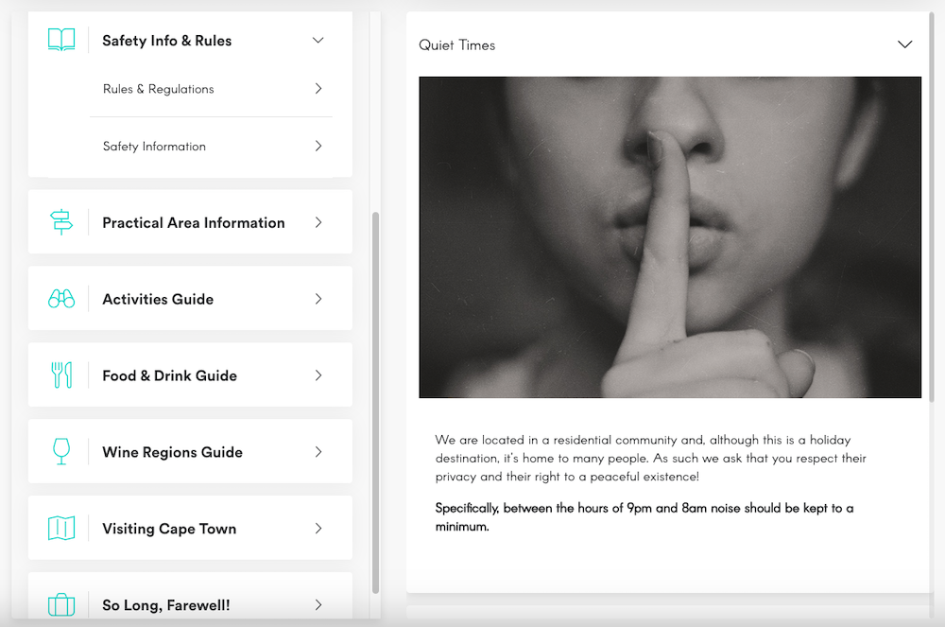945x627 pixels.
Task: Click the sidebar vertical scrollbar
Action: point(375,402)
